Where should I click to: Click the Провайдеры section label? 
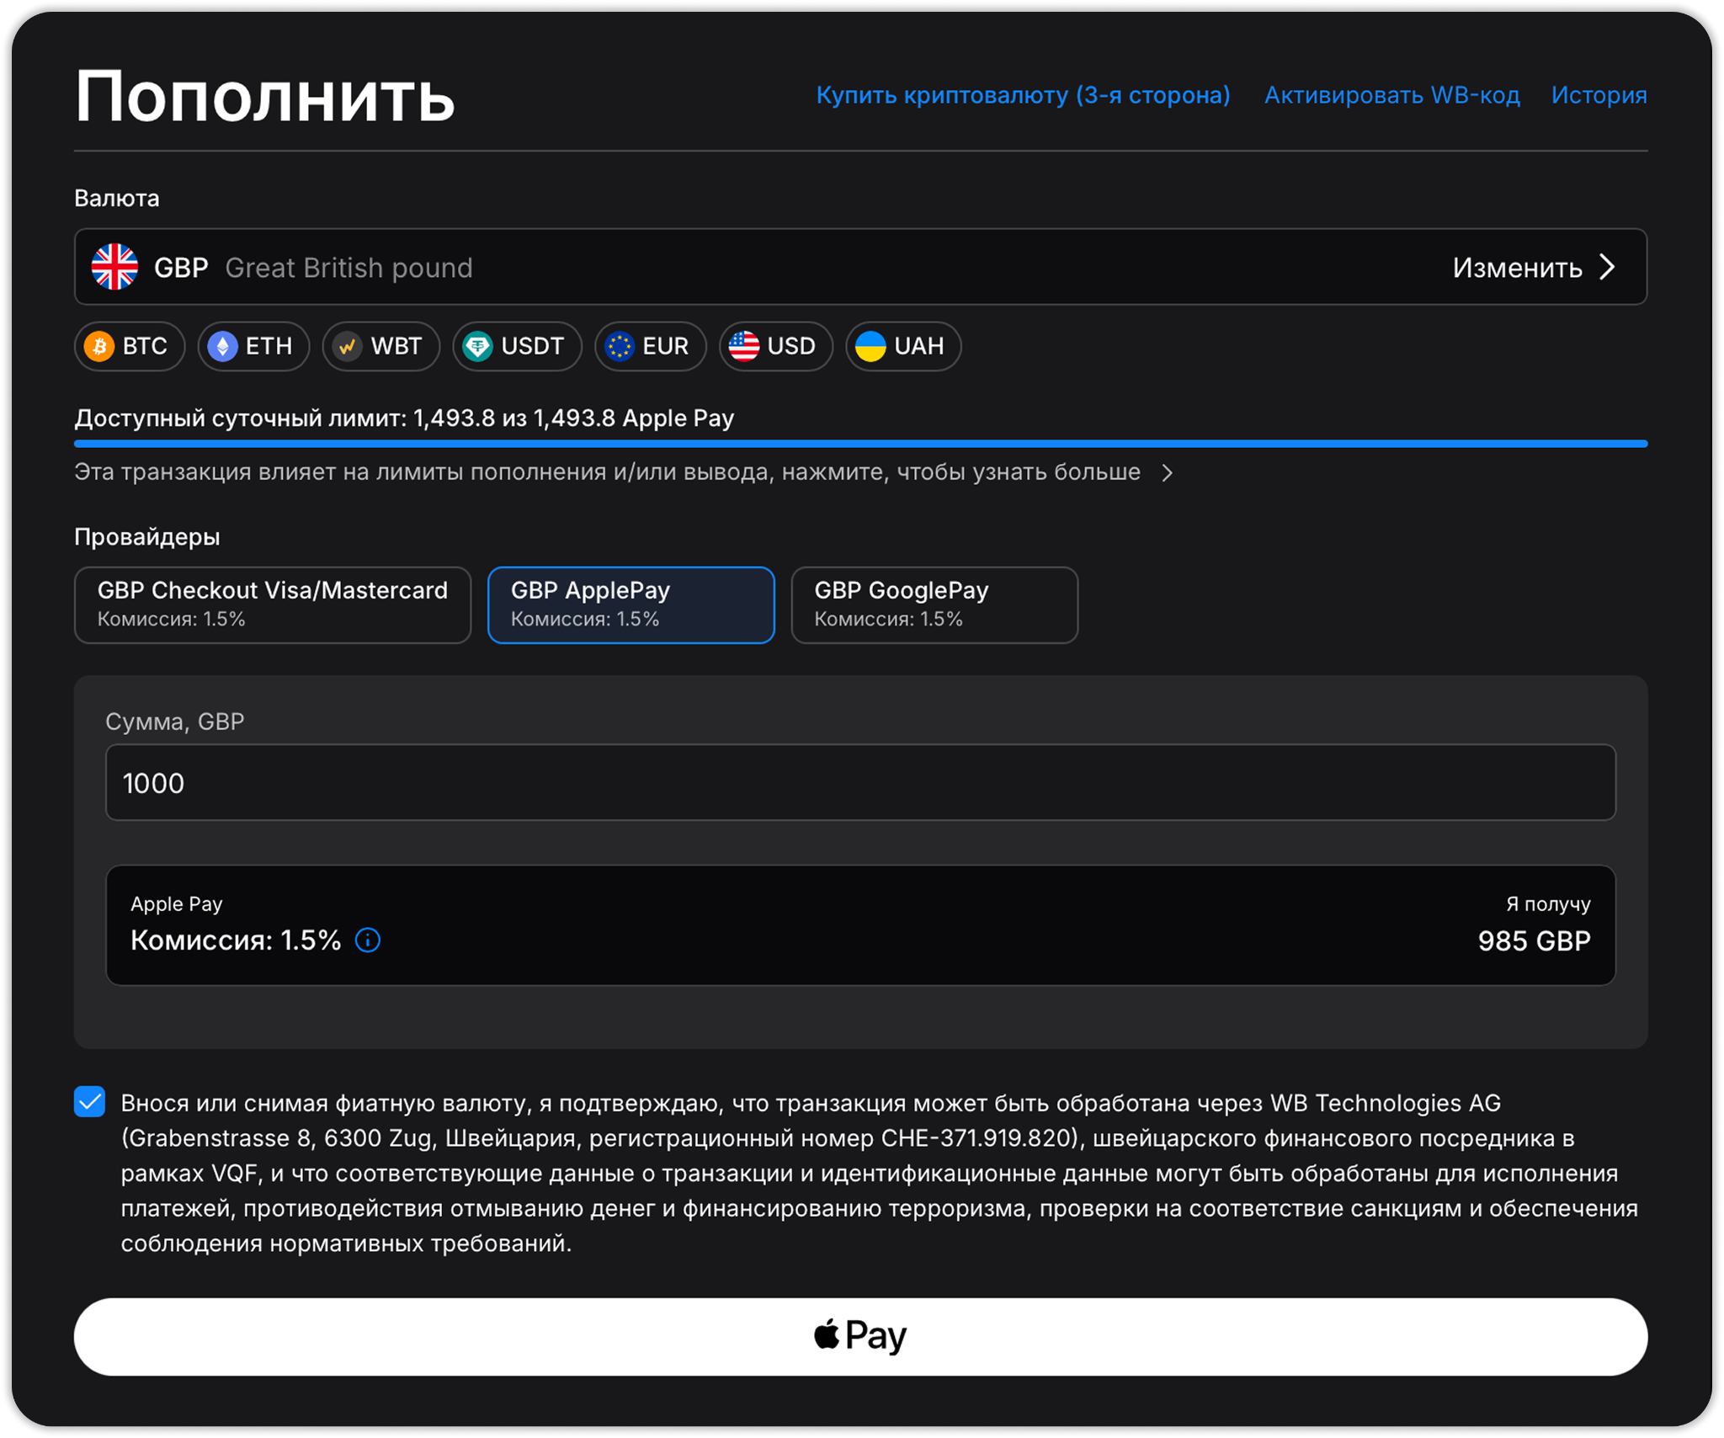[x=147, y=537]
